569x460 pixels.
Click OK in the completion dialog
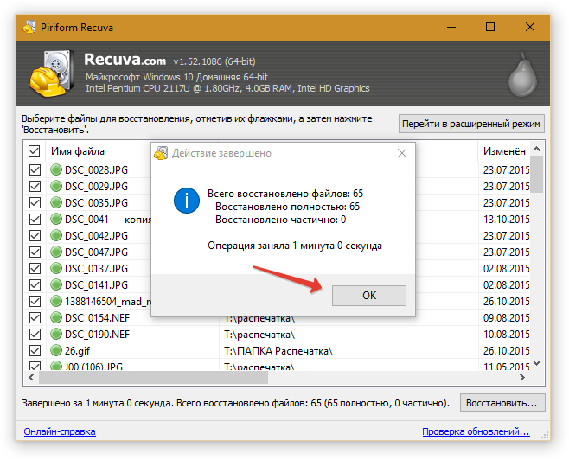[x=368, y=296]
